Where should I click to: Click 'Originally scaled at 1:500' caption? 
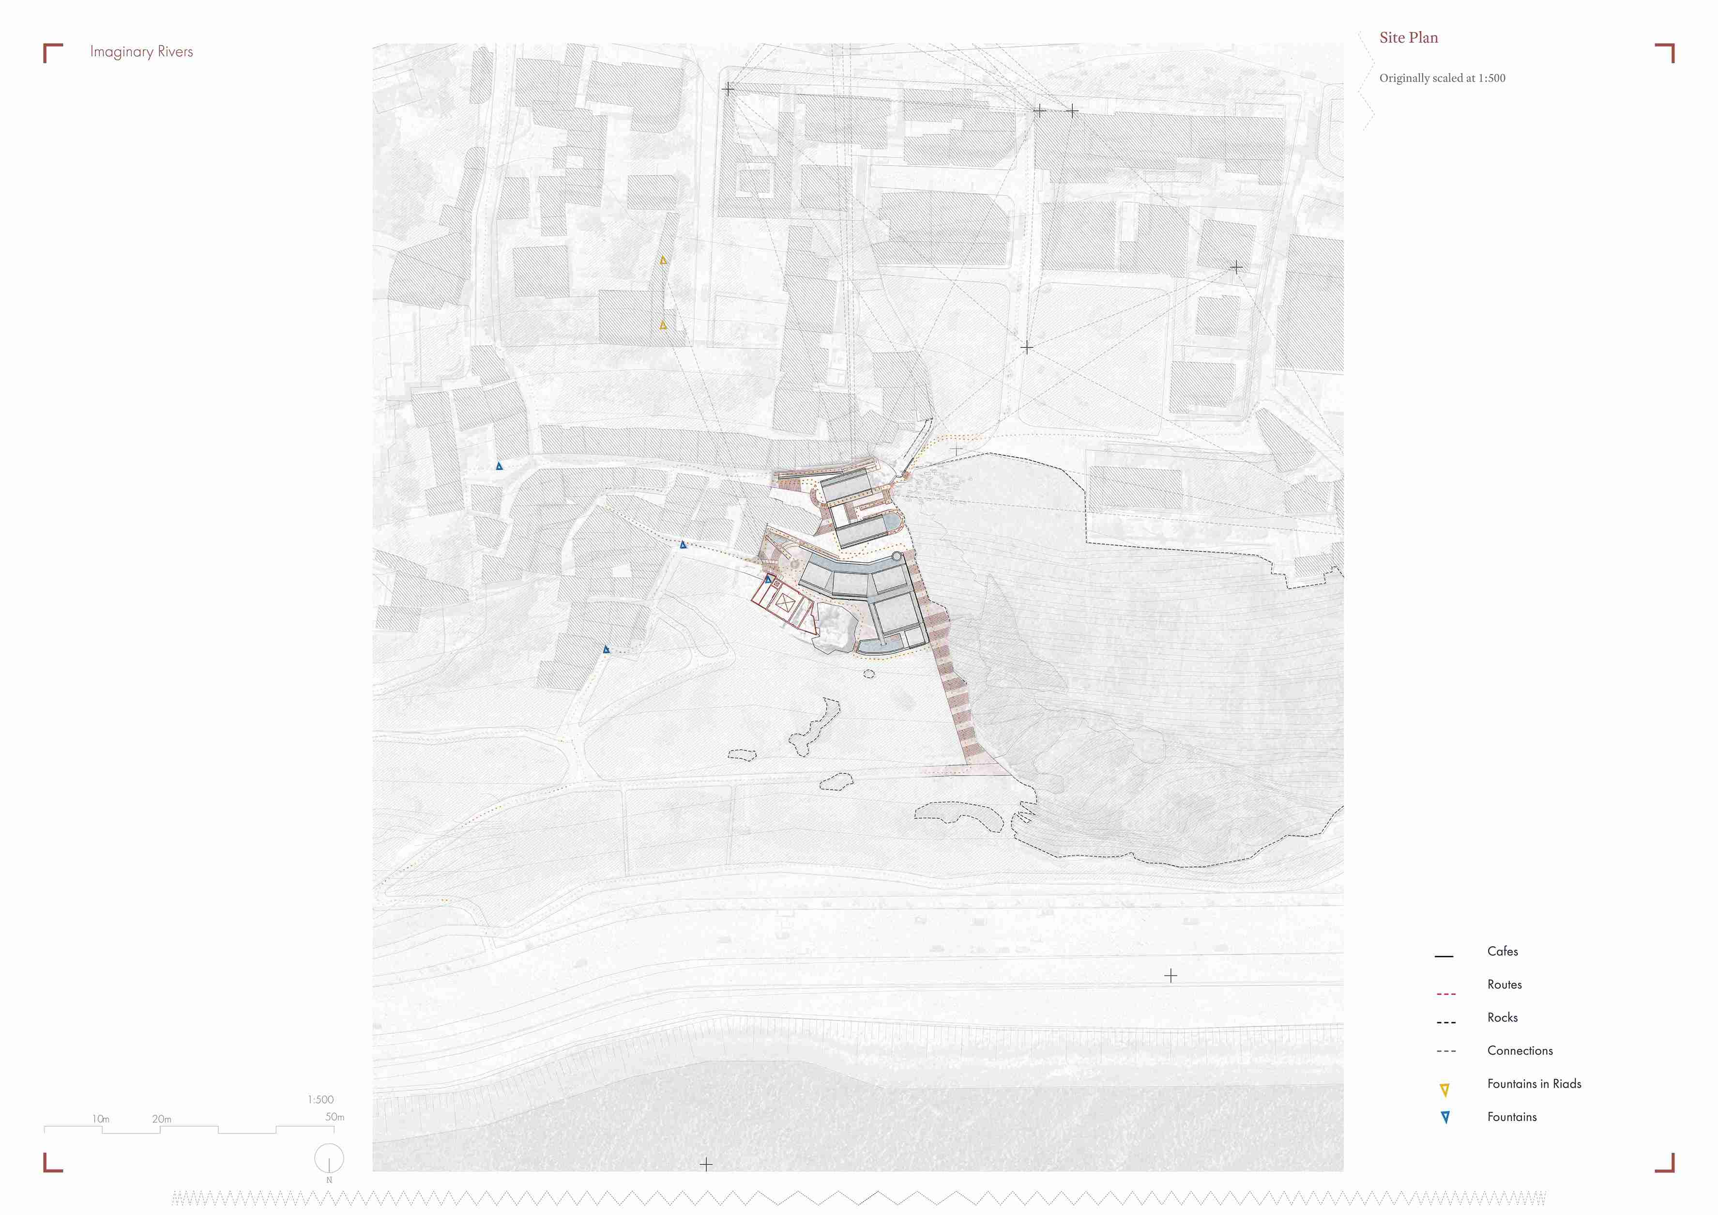click(x=1442, y=78)
